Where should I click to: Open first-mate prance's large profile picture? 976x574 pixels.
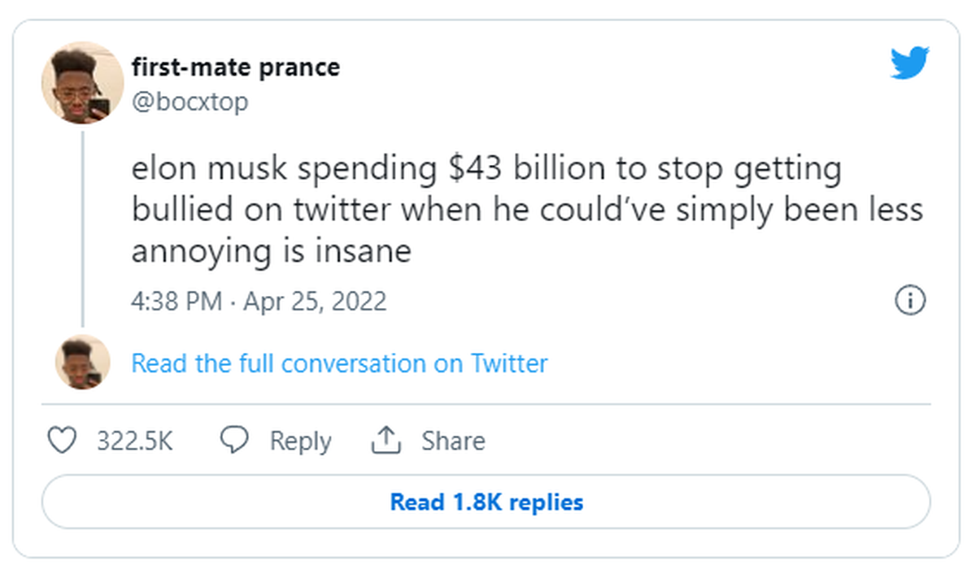(82, 82)
